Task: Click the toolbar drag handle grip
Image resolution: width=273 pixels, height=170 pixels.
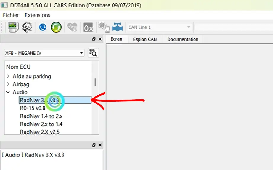Action: point(2,27)
